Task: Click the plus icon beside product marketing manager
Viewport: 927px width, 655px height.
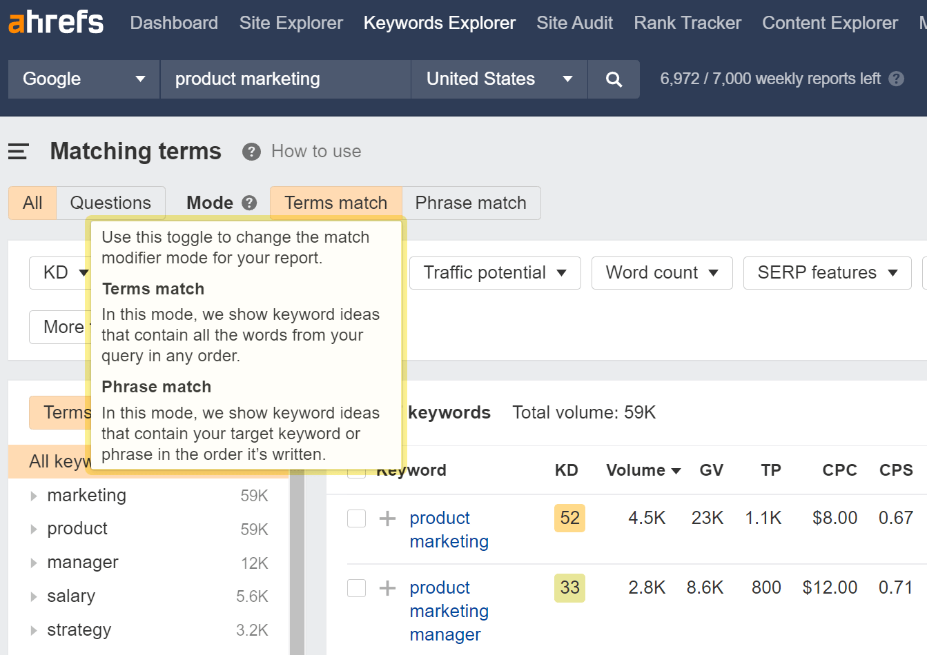Action: pos(387,587)
